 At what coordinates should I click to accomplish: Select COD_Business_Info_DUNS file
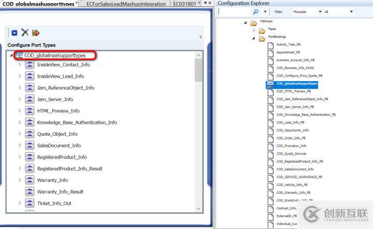click(x=295, y=68)
